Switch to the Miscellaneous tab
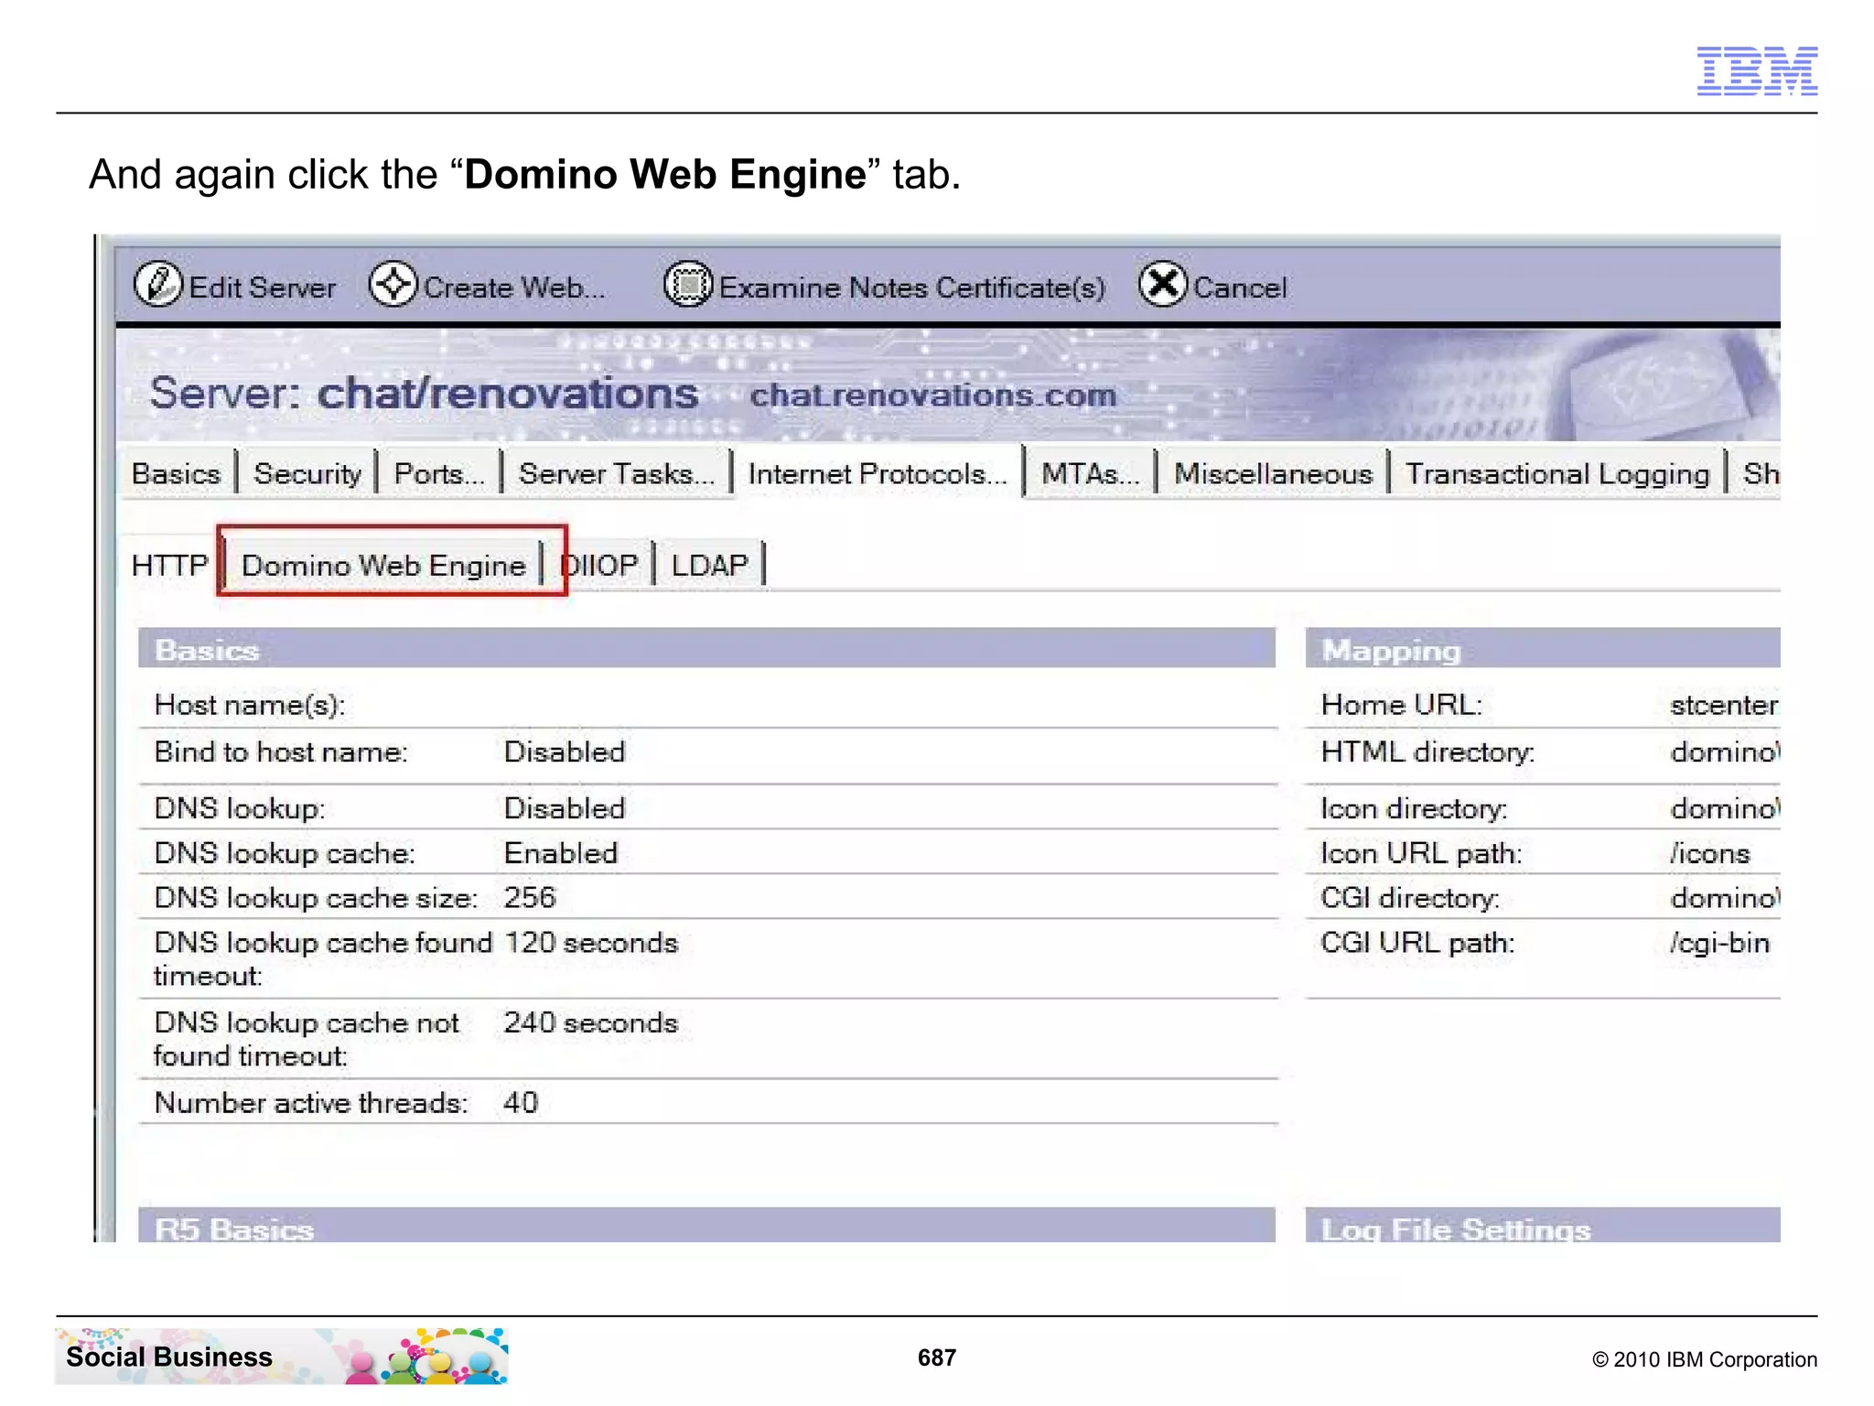Viewport: 1874px width, 1406px height. click(1274, 474)
